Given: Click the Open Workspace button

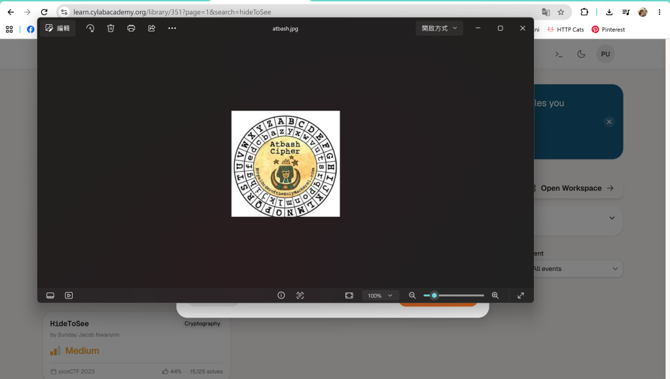Looking at the screenshot, I should (x=577, y=188).
